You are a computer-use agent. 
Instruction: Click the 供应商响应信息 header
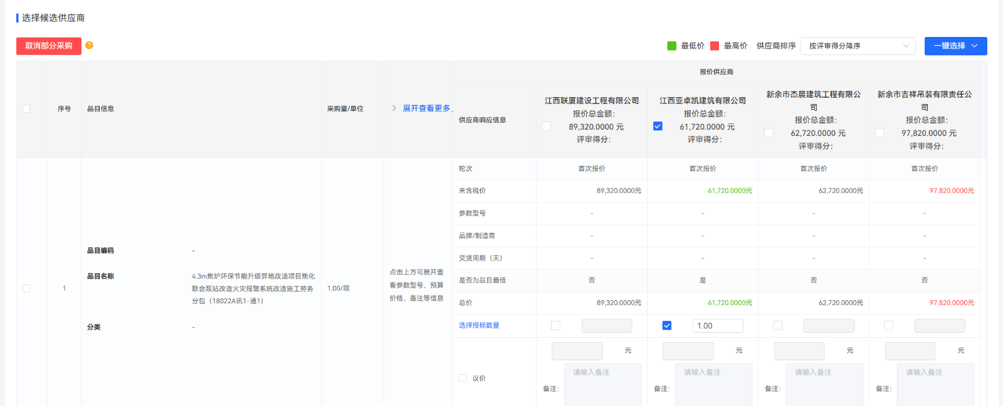pos(482,120)
